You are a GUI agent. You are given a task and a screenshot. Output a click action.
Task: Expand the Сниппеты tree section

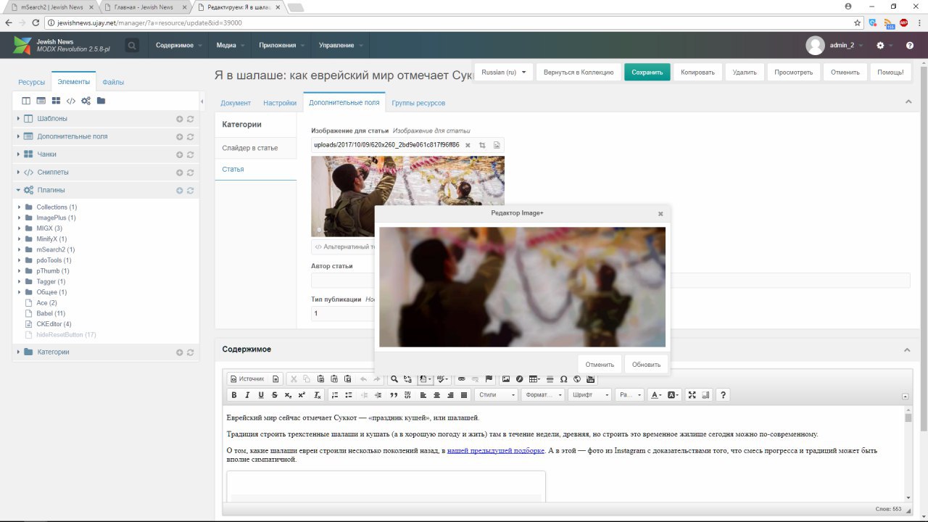19,173
